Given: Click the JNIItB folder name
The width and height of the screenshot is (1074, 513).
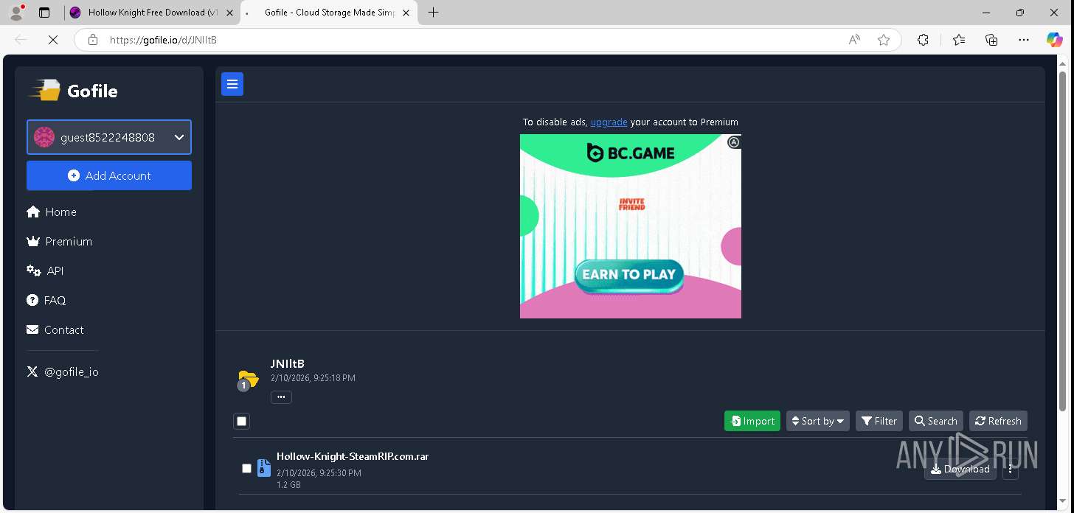Looking at the screenshot, I should (x=288, y=363).
